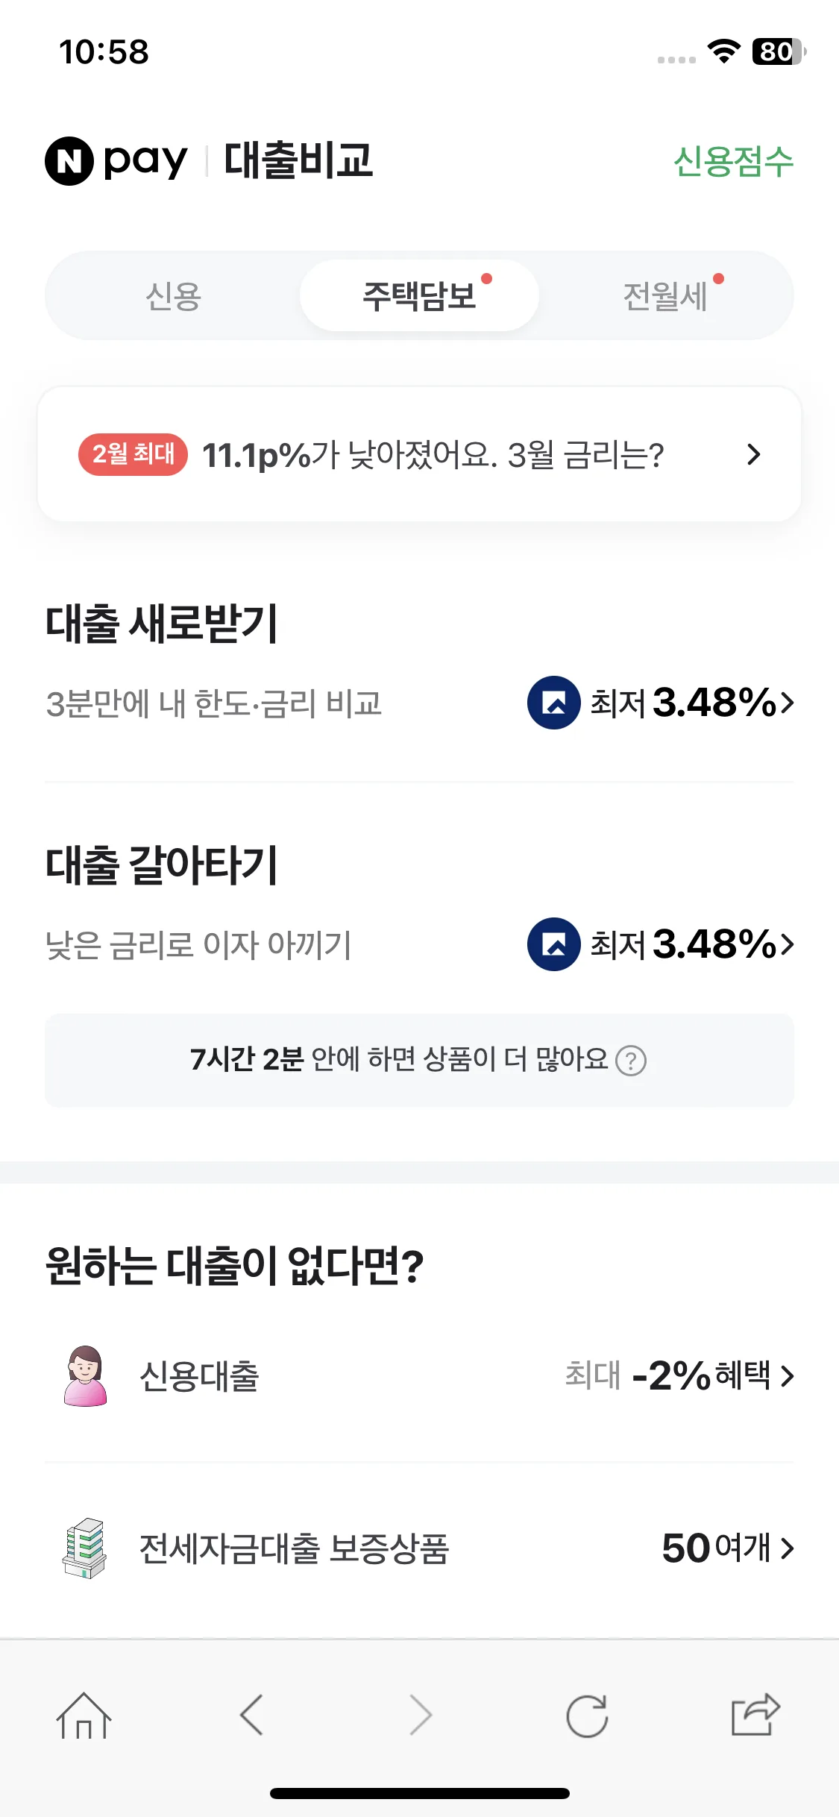Tap the share icon
Screen dimensions: 839x1817
[x=755, y=1714]
